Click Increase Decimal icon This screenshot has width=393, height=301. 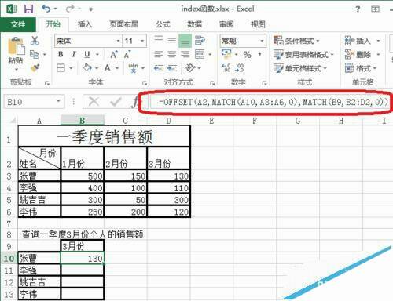tap(226, 68)
